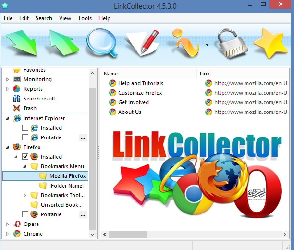
Task: Open the File menu
Action: tap(8, 18)
